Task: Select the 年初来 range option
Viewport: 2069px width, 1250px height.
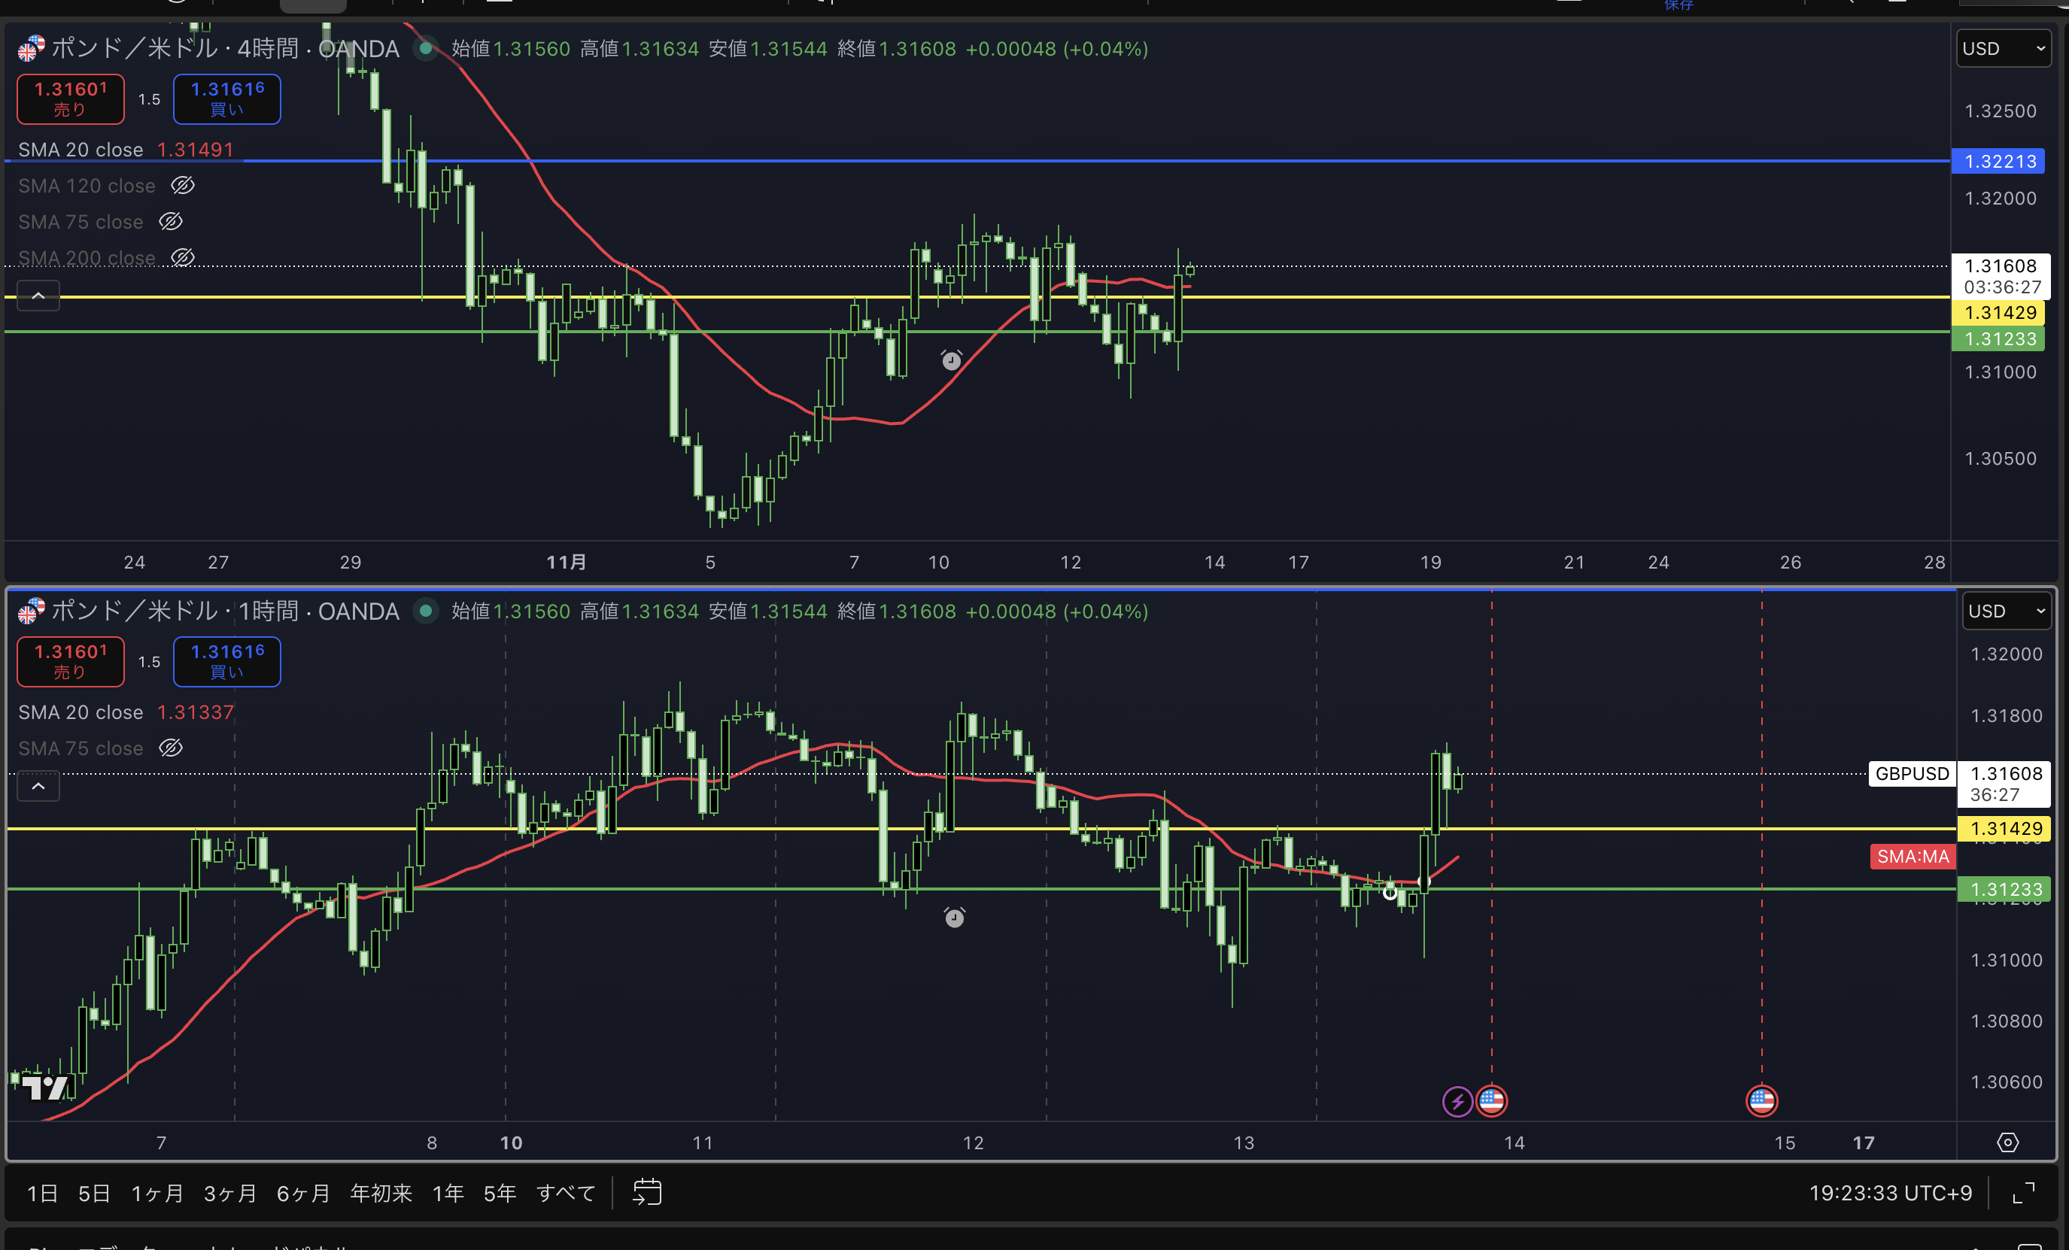Action: (381, 1193)
